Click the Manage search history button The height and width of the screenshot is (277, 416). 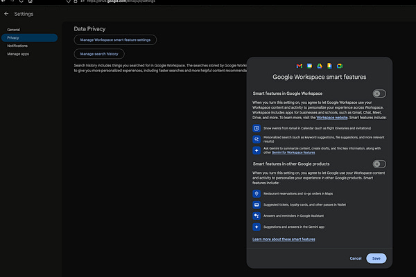(99, 54)
